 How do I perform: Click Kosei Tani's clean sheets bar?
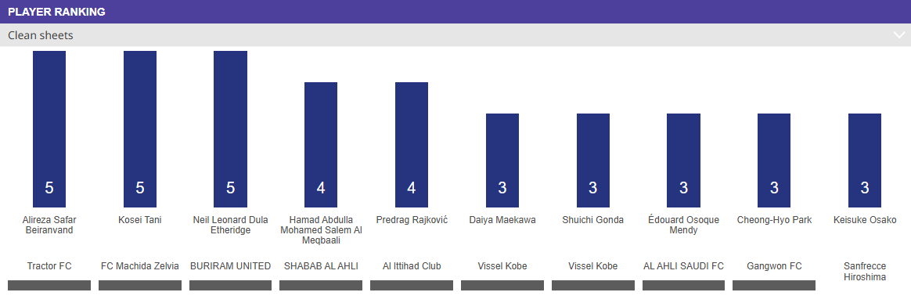point(140,129)
